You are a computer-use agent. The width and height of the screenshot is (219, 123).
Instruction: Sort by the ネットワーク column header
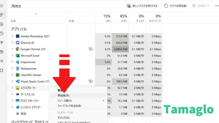(154, 18)
